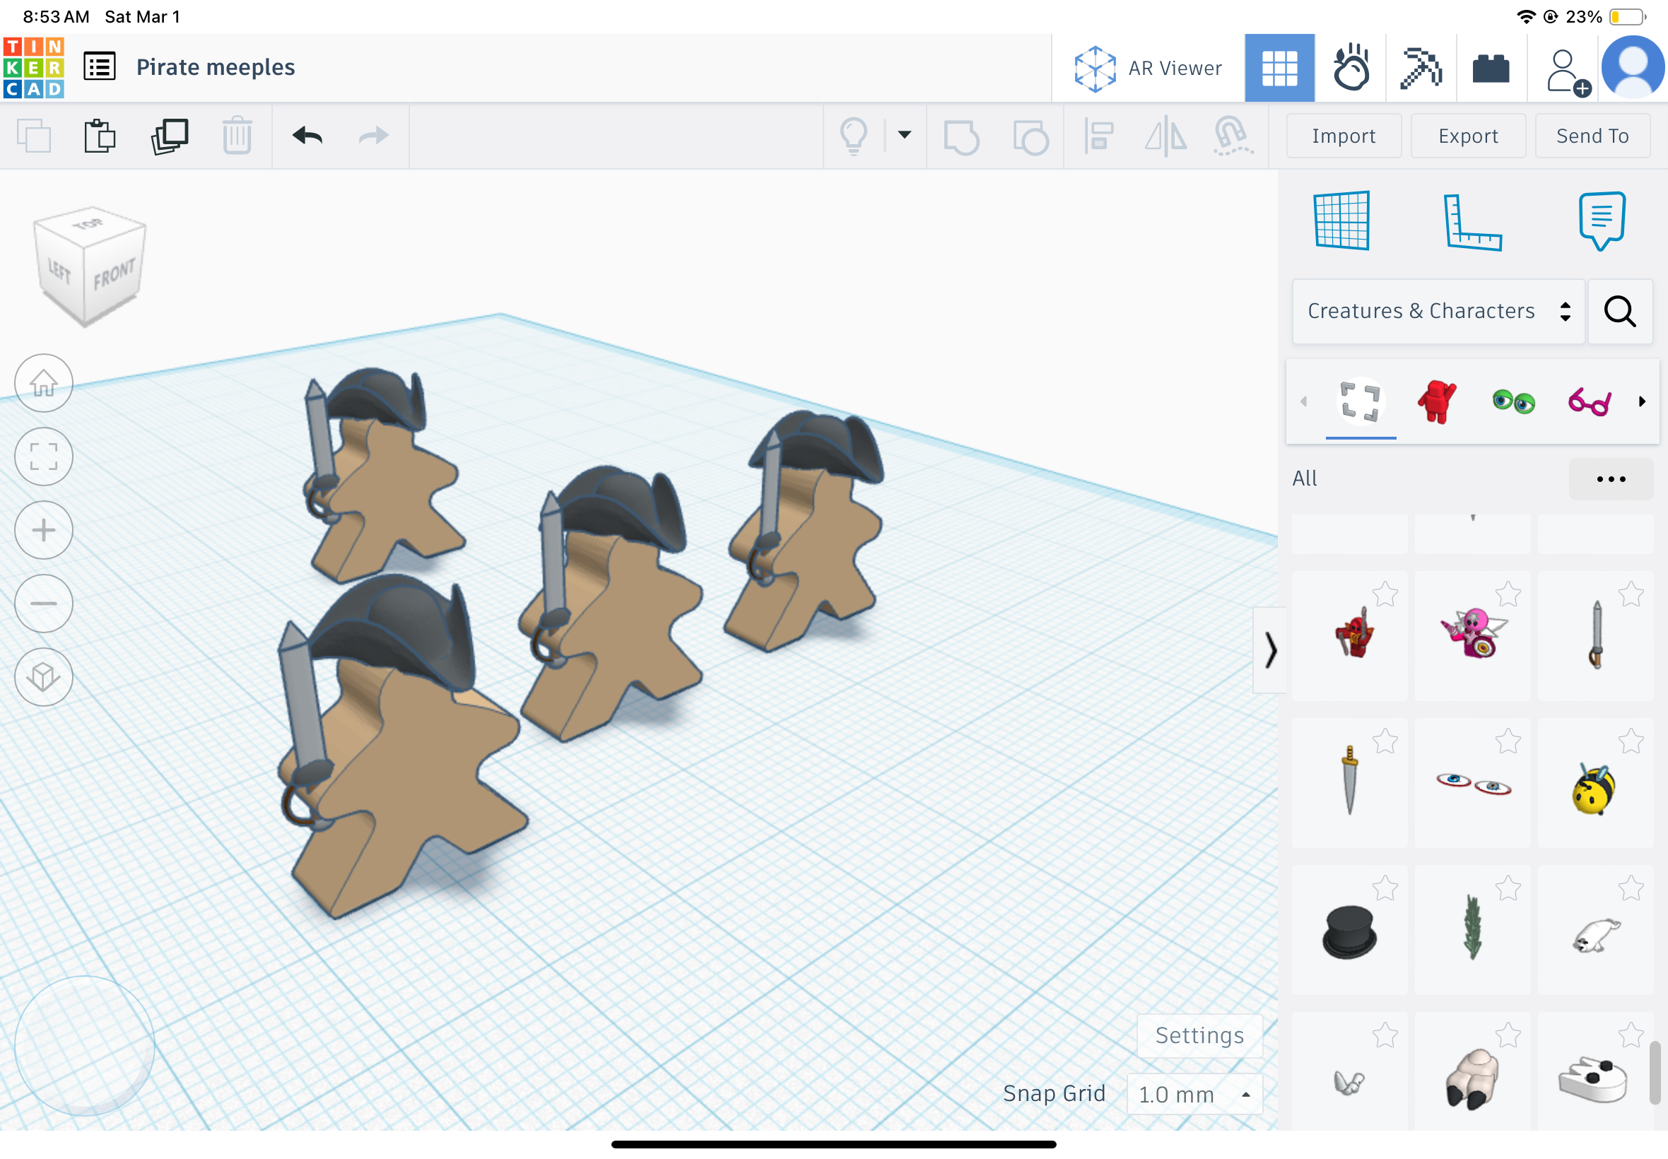Zoom out with minus button

tap(44, 604)
